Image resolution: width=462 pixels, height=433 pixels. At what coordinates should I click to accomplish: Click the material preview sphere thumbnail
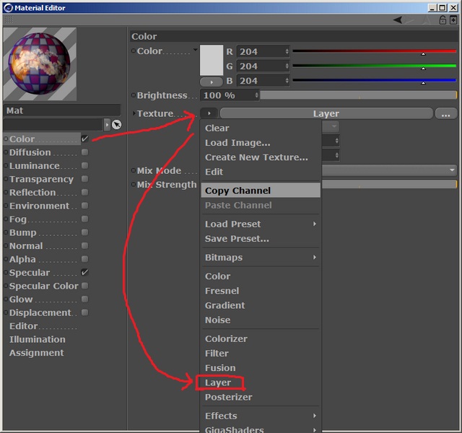[40, 64]
